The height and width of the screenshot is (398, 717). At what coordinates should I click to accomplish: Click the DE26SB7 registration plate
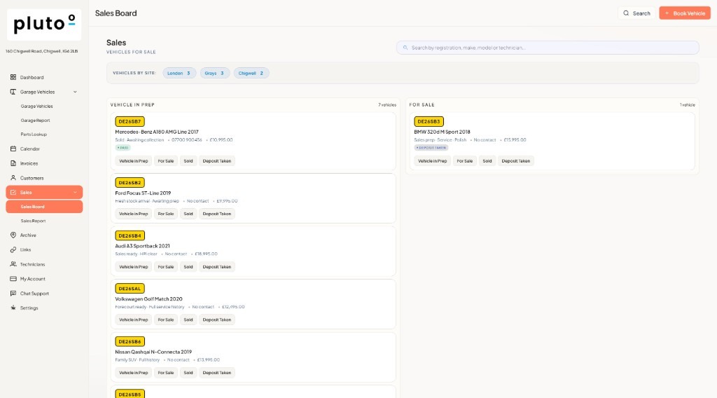pos(130,122)
